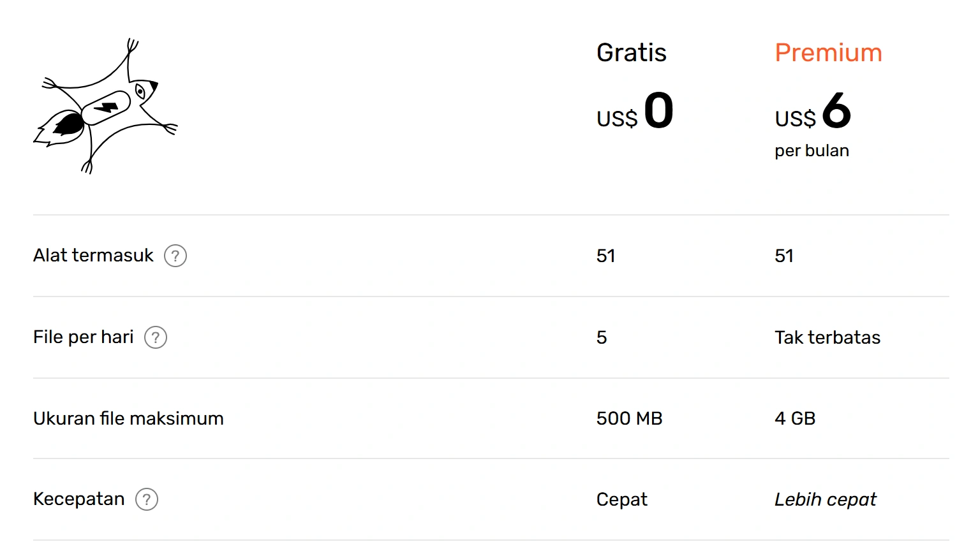Click the US$ 6 price
The width and height of the screenshot is (957, 542).
(813, 111)
